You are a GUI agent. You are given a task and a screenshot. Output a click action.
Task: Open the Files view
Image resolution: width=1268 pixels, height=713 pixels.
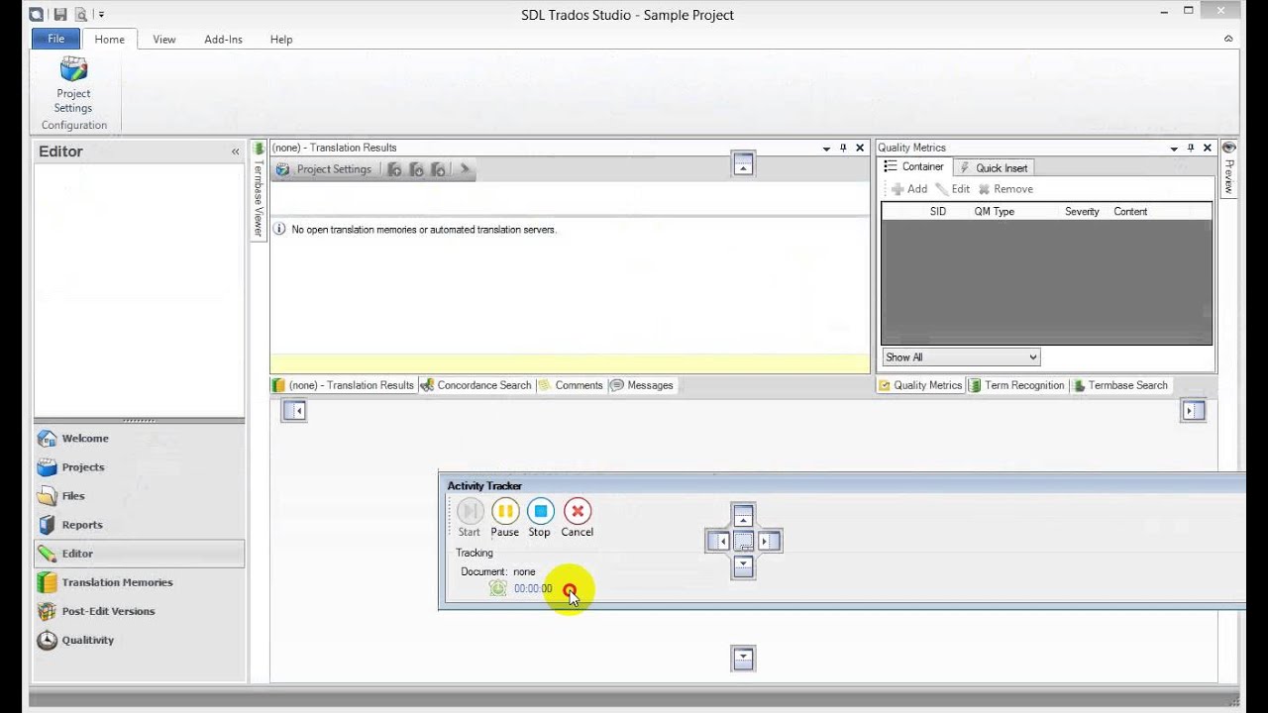139,496
